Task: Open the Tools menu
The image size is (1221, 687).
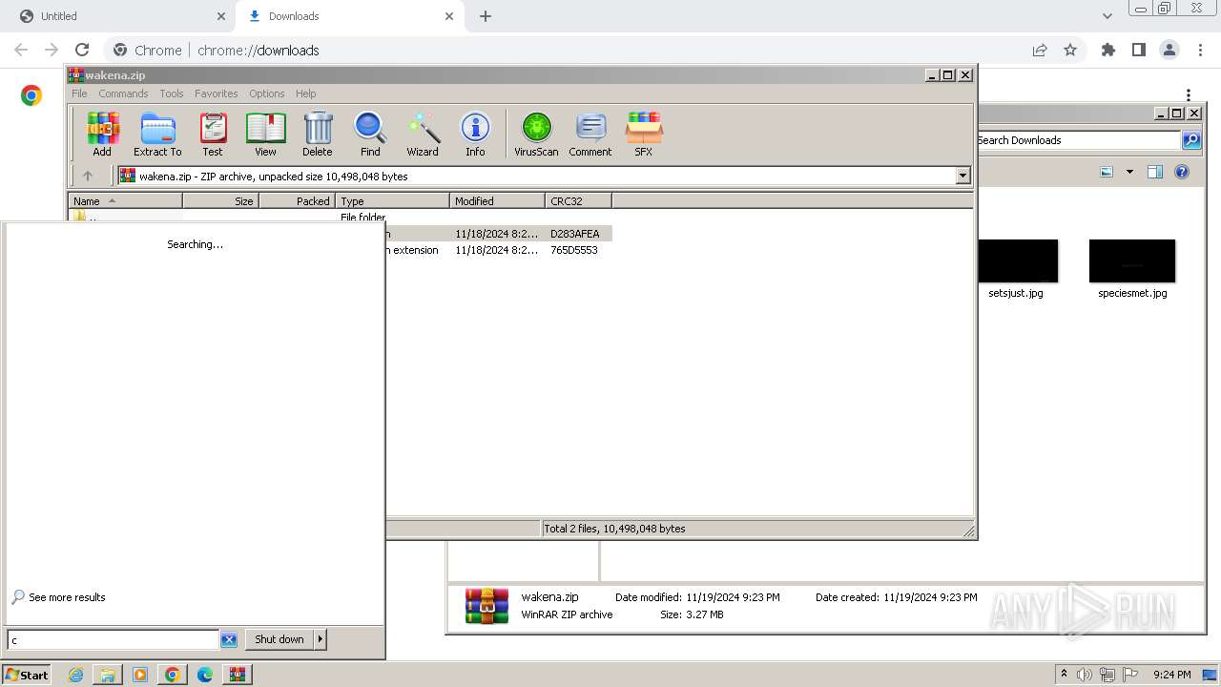Action: 172,94
